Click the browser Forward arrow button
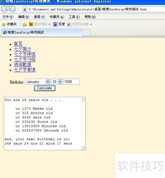Viewport: 165px width, 178px height. click(12, 9)
